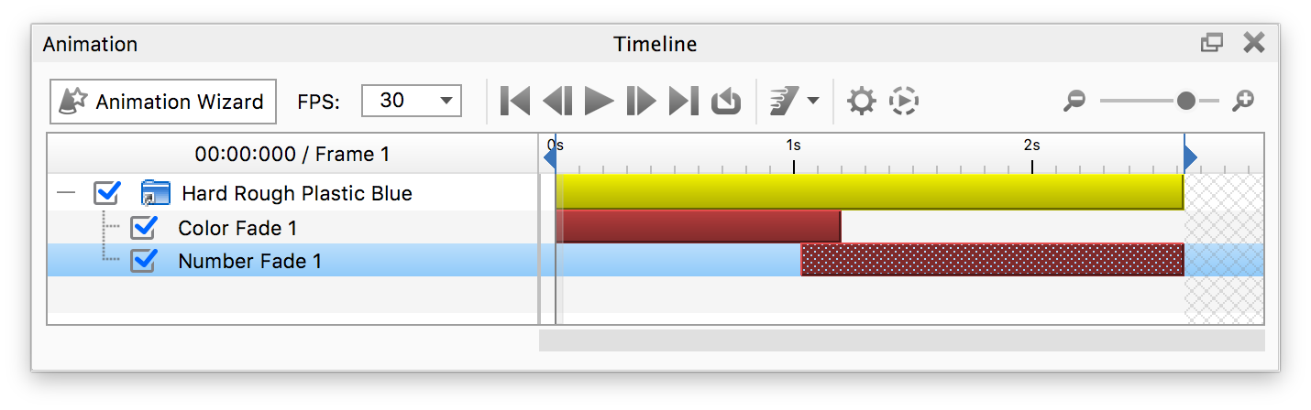The height and width of the screenshot is (410, 1311).
Task: Disable the Color Fade 1 animation checkbox
Action: click(144, 227)
